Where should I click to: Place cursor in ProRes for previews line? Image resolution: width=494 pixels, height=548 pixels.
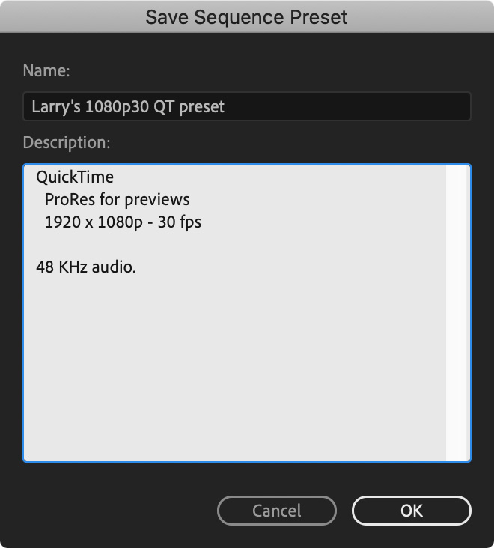tap(117, 200)
